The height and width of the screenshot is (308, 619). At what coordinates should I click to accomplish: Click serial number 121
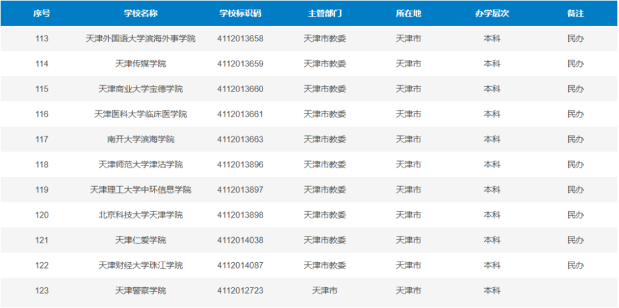click(x=42, y=240)
